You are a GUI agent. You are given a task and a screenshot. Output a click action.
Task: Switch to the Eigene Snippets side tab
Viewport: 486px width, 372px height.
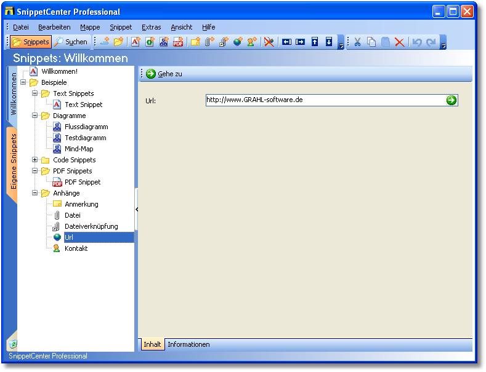[x=13, y=162]
